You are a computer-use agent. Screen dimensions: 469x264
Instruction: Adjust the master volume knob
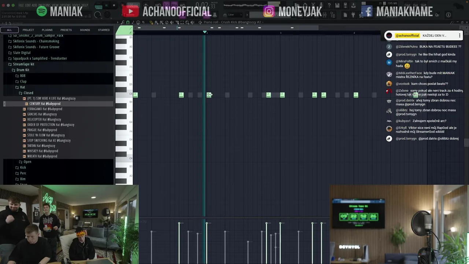pyautogui.click(x=97, y=15)
